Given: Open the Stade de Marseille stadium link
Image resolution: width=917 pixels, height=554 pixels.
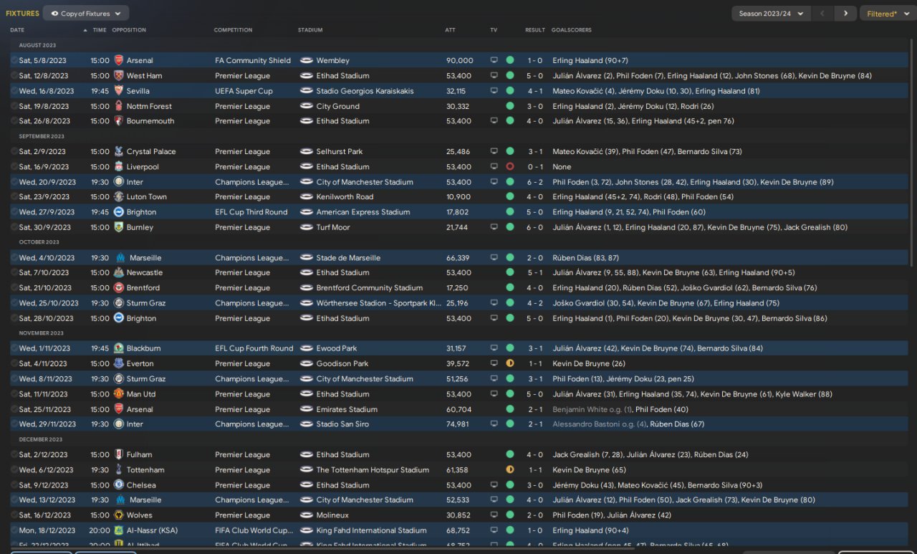Looking at the screenshot, I should (348, 258).
